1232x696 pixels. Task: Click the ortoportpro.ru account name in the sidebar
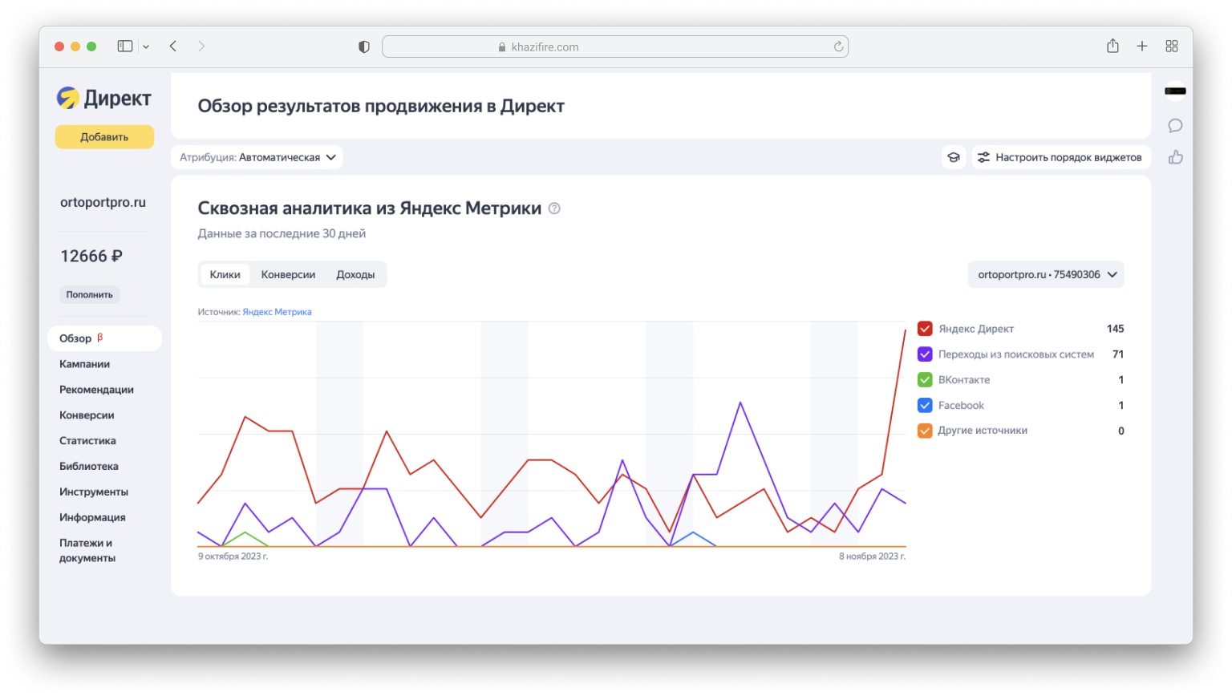[103, 203]
